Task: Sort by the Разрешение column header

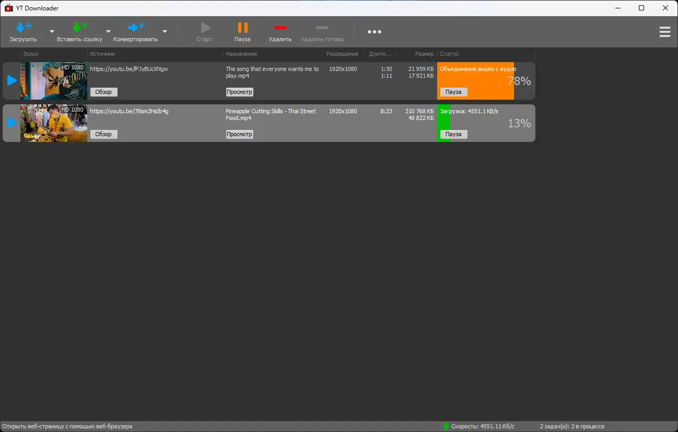Action: [343, 54]
